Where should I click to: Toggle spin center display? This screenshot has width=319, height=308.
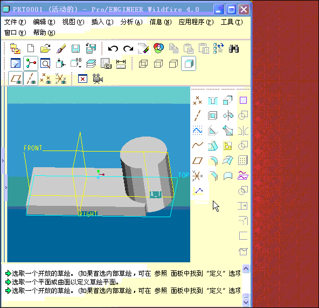31,63
